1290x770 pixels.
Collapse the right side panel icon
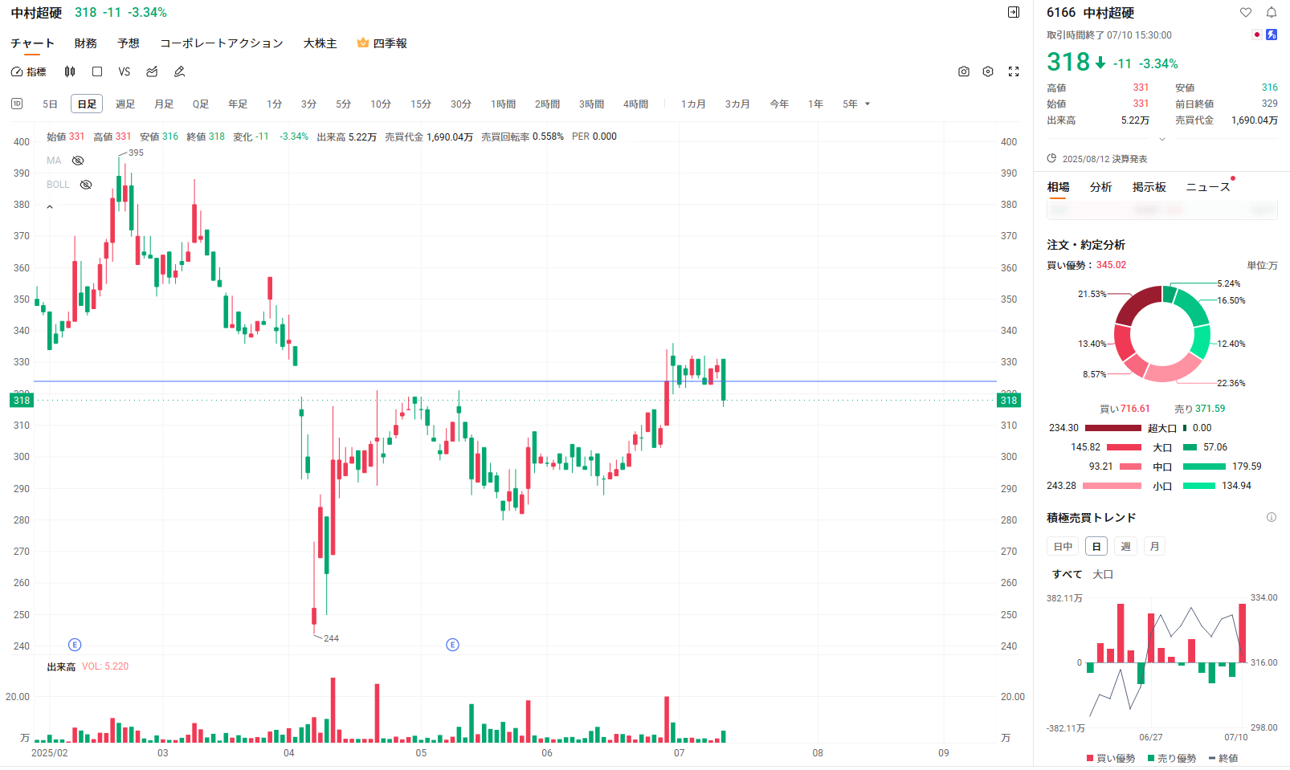pyautogui.click(x=1014, y=12)
